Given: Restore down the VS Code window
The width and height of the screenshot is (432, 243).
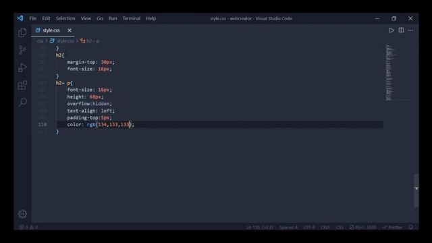Looking at the screenshot, I should click(394, 18).
